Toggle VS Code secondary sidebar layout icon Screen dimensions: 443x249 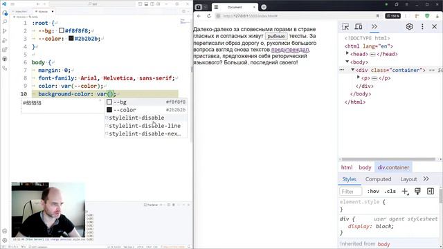tap(152, 4)
